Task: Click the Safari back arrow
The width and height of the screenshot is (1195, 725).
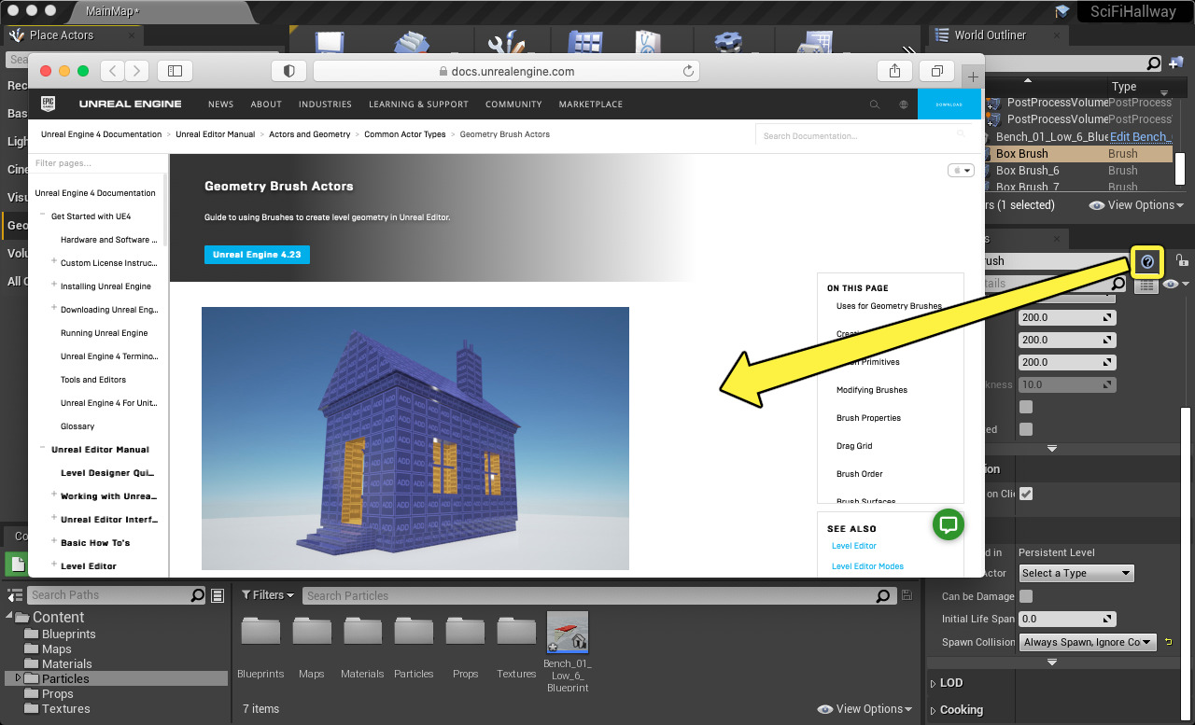Action: point(113,71)
